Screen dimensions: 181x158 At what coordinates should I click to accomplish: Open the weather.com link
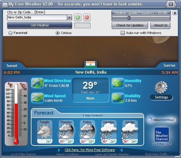(162, 144)
